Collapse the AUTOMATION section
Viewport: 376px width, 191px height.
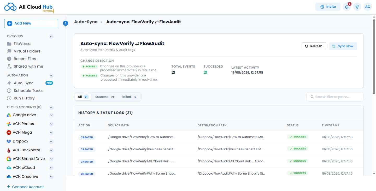tap(51, 76)
